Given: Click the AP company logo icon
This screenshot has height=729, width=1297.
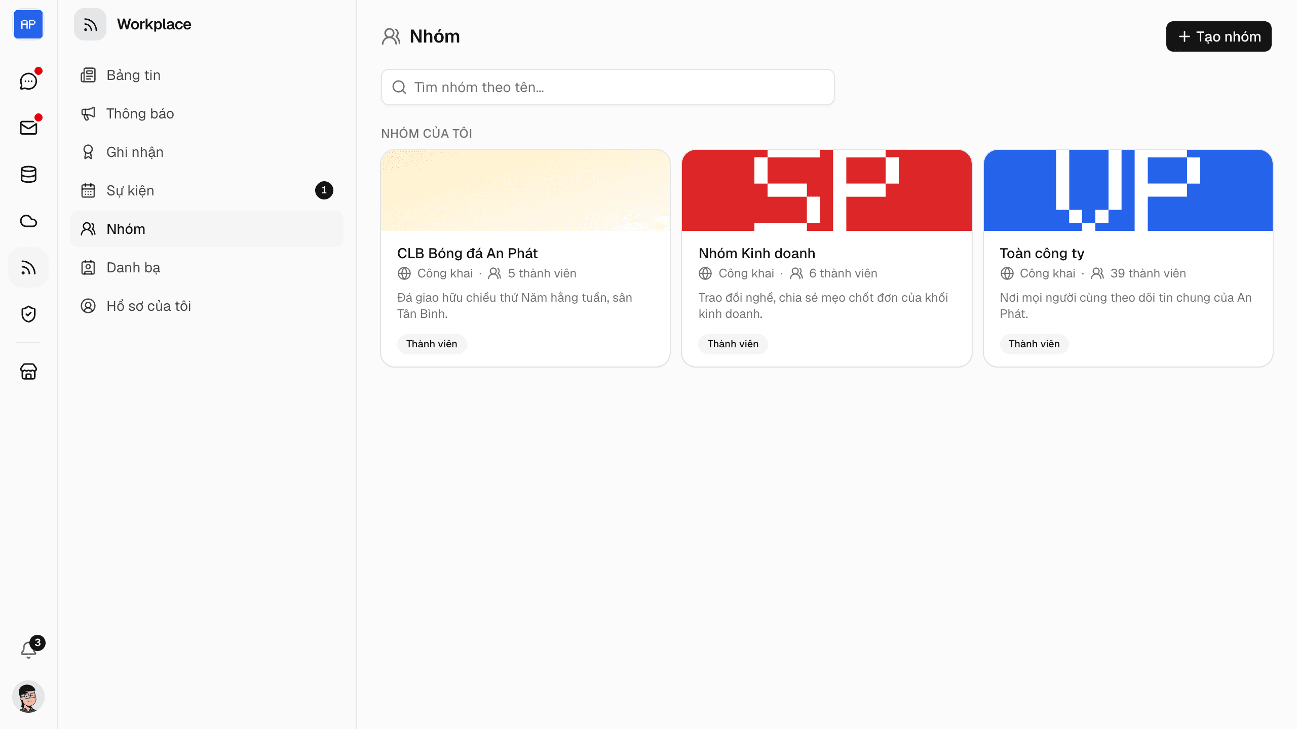Looking at the screenshot, I should (28, 24).
